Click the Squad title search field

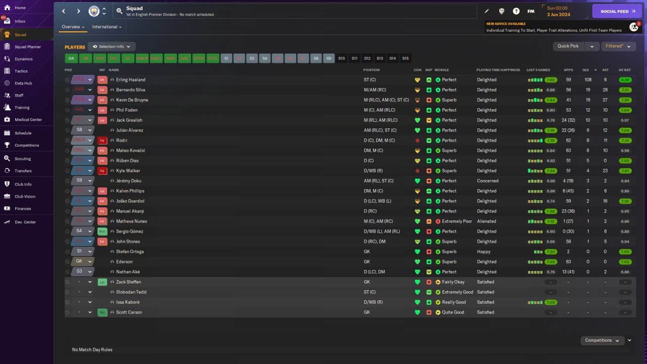tap(295, 11)
